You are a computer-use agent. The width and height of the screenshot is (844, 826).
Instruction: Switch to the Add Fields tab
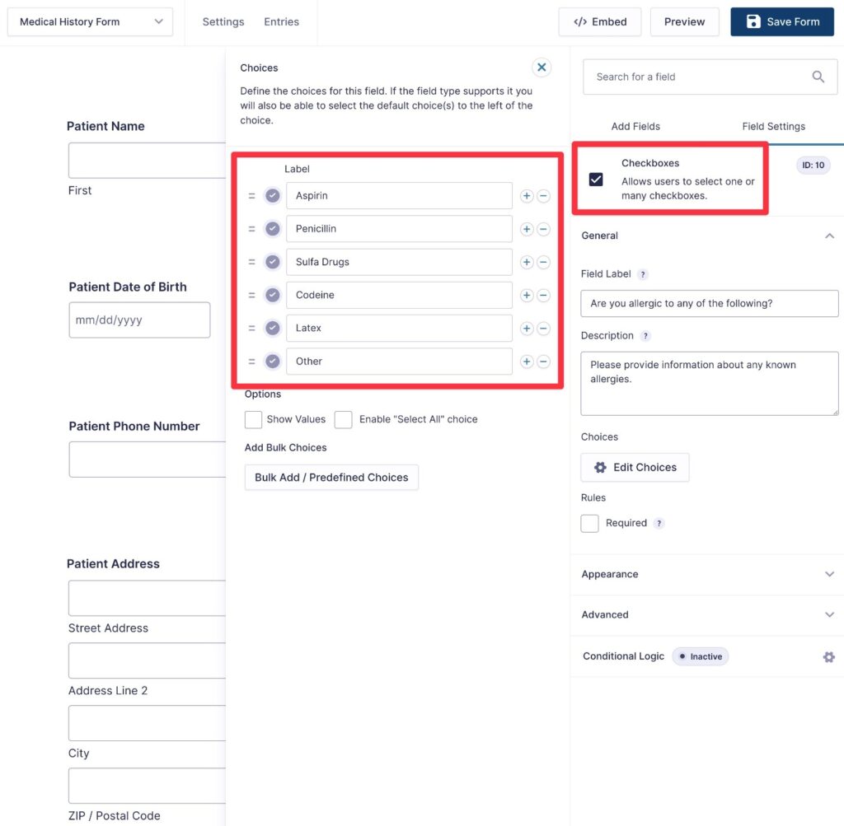[635, 126]
